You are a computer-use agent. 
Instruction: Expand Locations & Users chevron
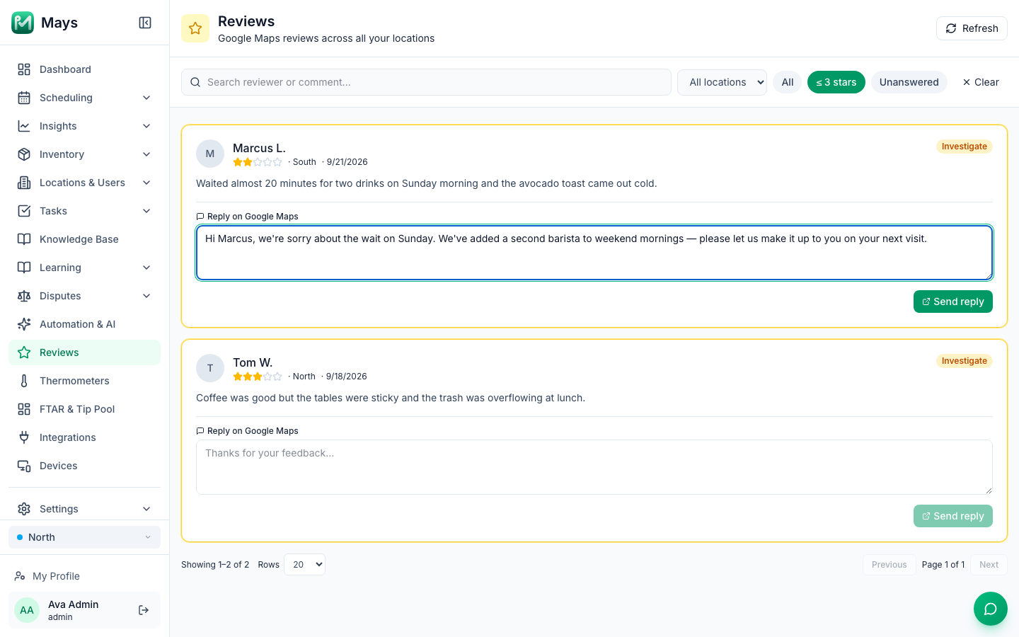[146, 183]
